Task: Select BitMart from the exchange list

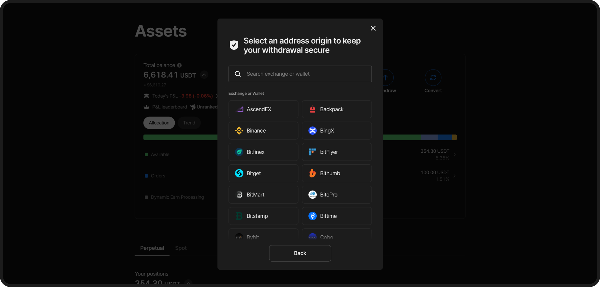Action: tap(264, 195)
